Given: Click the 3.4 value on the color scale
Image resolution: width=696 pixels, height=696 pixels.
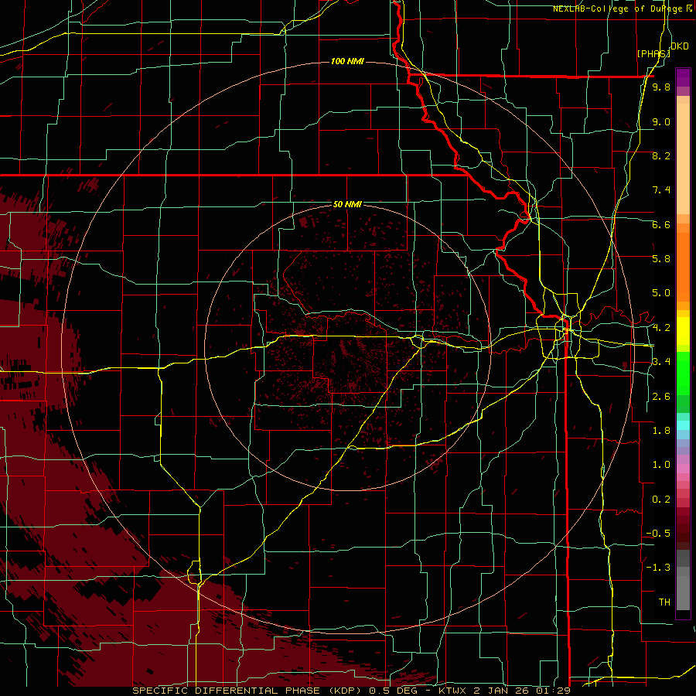Looking at the screenshot, I should click(x=661, y=362).
